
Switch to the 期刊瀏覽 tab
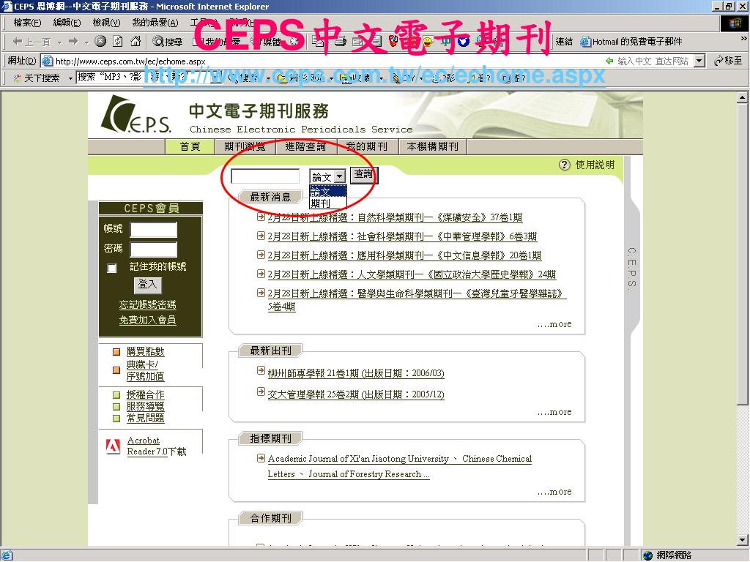(245, 146)
